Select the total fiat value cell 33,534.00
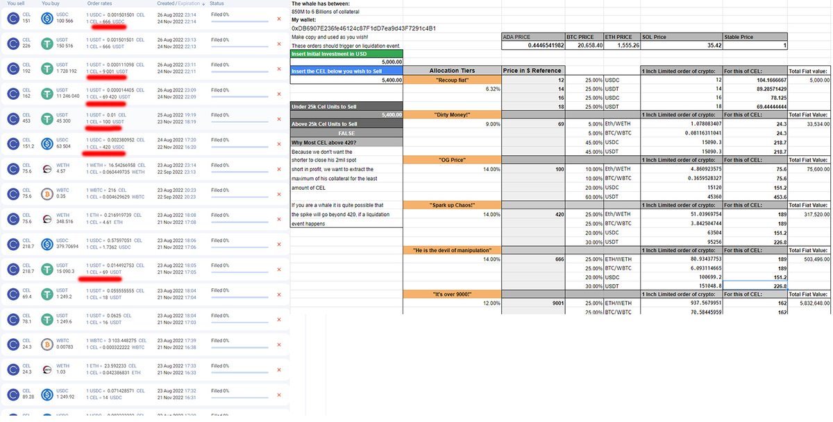The image size is (833, 422). pos(809,124)
